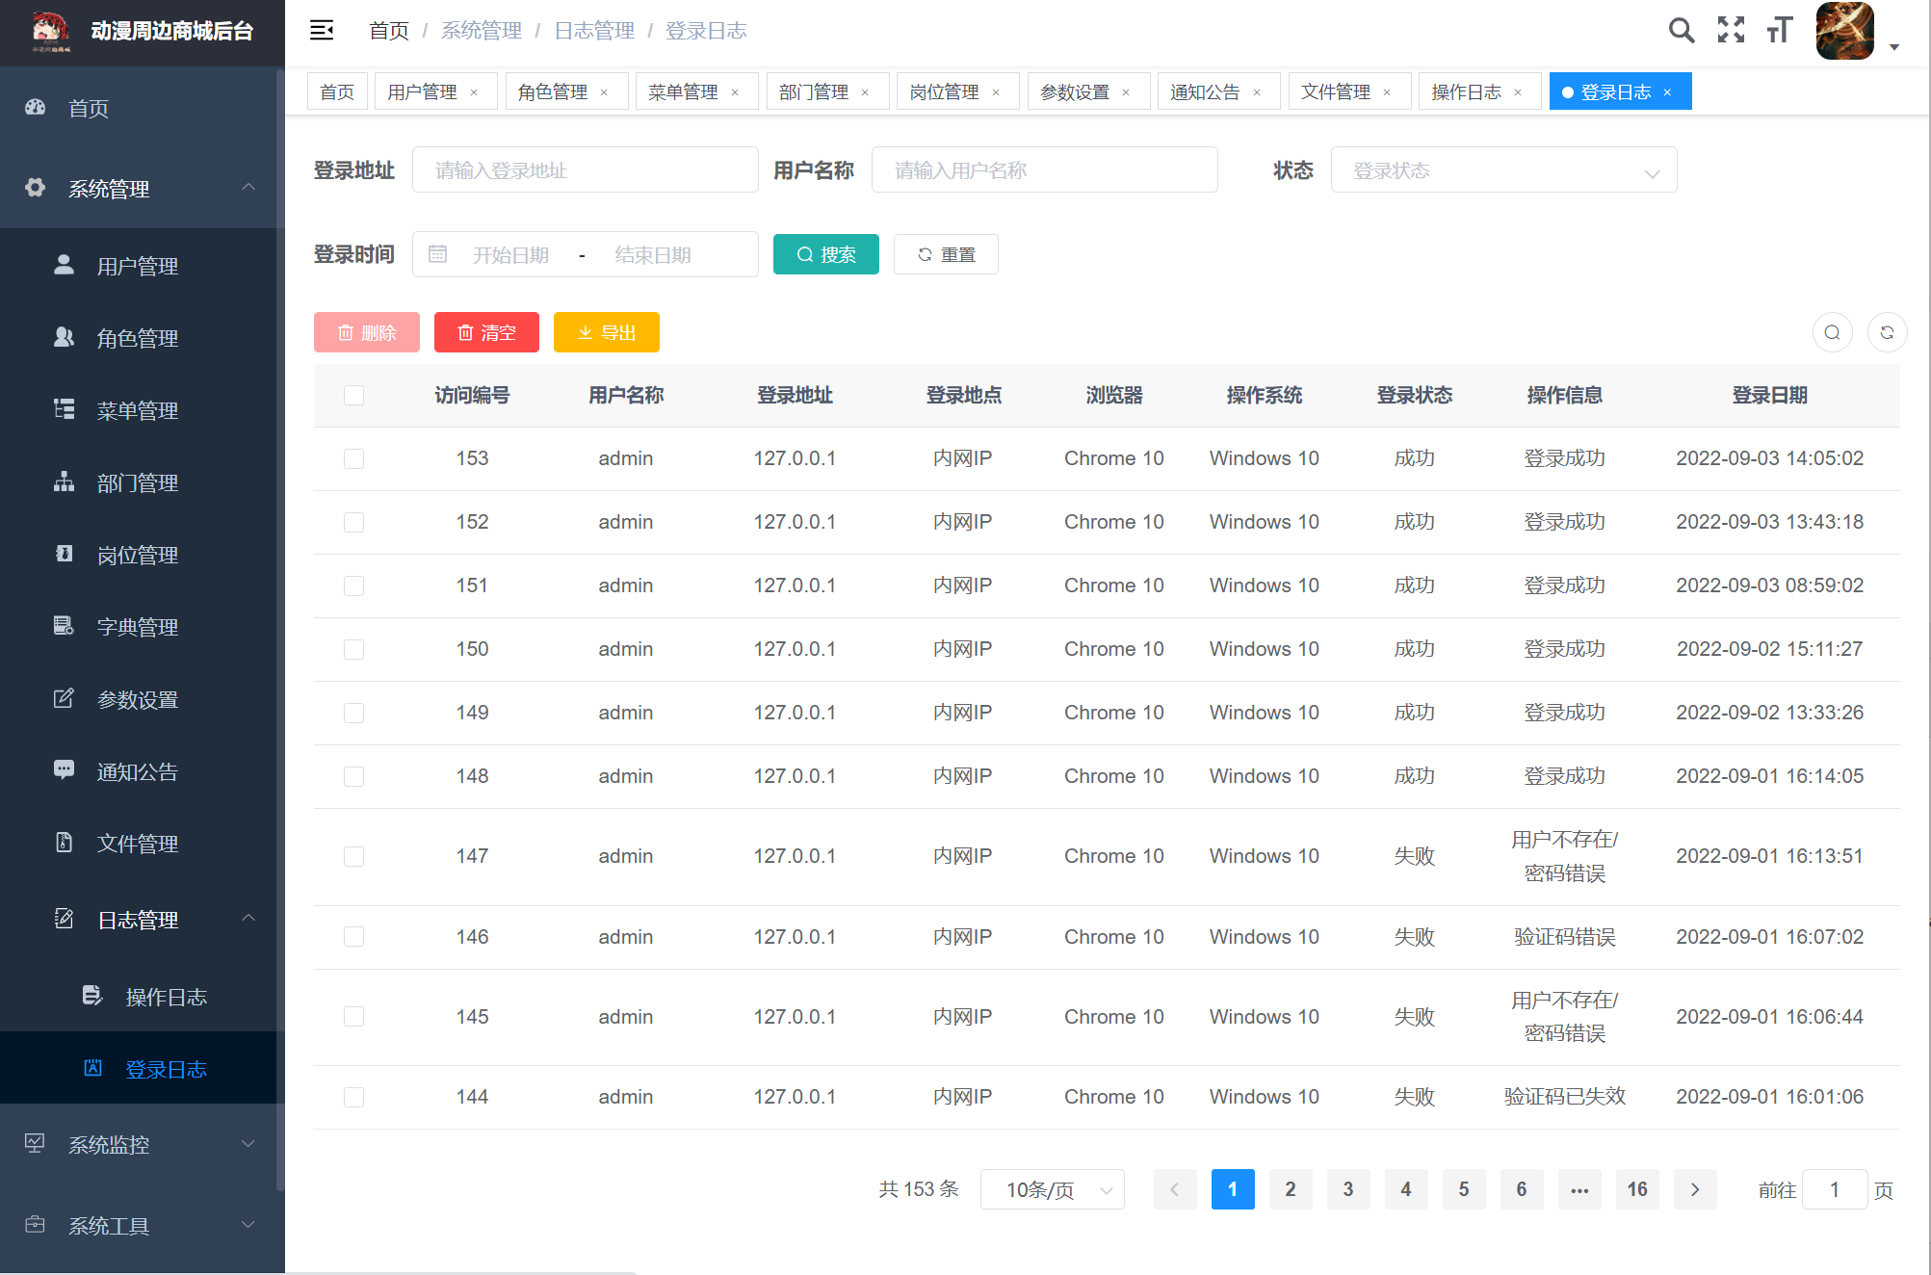Select the checkbox for row 153

point(354,459)
